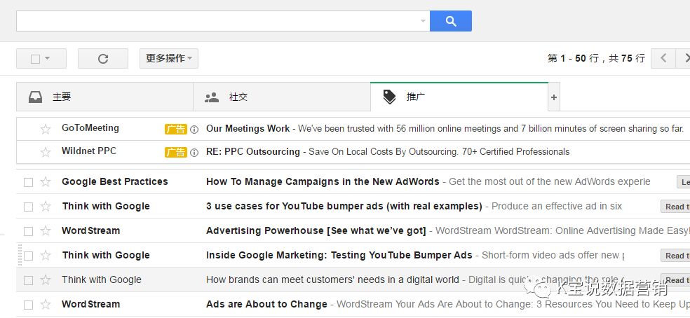Open search options dropdown arrow
690x318 pixels.
[x=423, y=21]
